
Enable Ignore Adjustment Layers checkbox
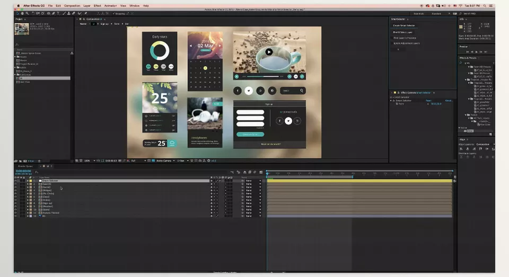pyautogui.click(x=391, y=43)
